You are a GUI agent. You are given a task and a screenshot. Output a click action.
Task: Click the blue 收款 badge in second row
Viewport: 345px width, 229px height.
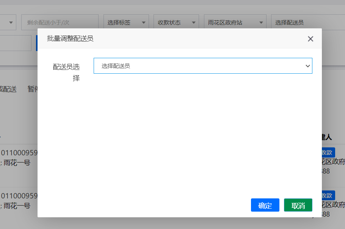[327, 195]
